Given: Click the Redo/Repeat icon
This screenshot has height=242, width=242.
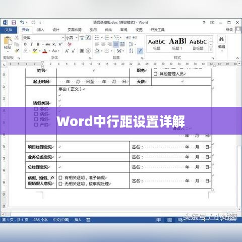Looking at the screenshot, I should (34, 22).
